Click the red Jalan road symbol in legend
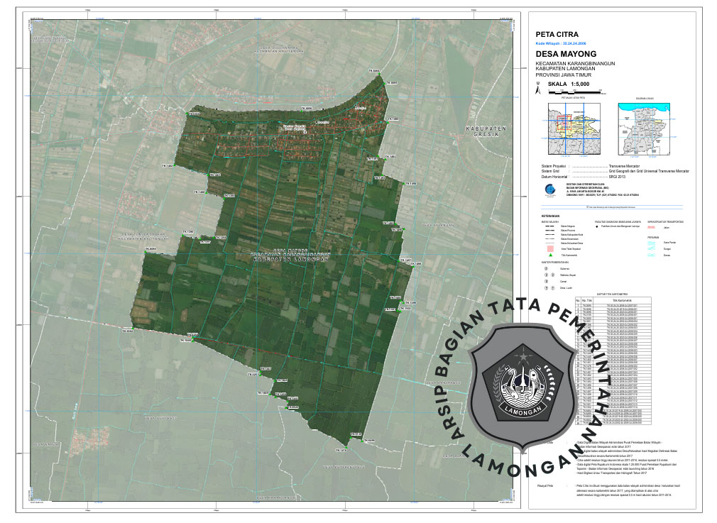The width and height of the screenshot is (717, 523). tap(652, 227)
